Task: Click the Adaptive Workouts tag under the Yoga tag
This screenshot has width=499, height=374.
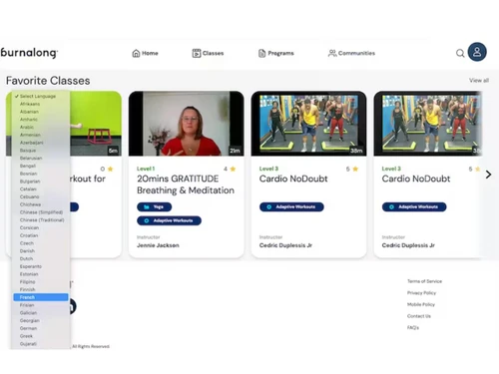Action: (169, 220)
